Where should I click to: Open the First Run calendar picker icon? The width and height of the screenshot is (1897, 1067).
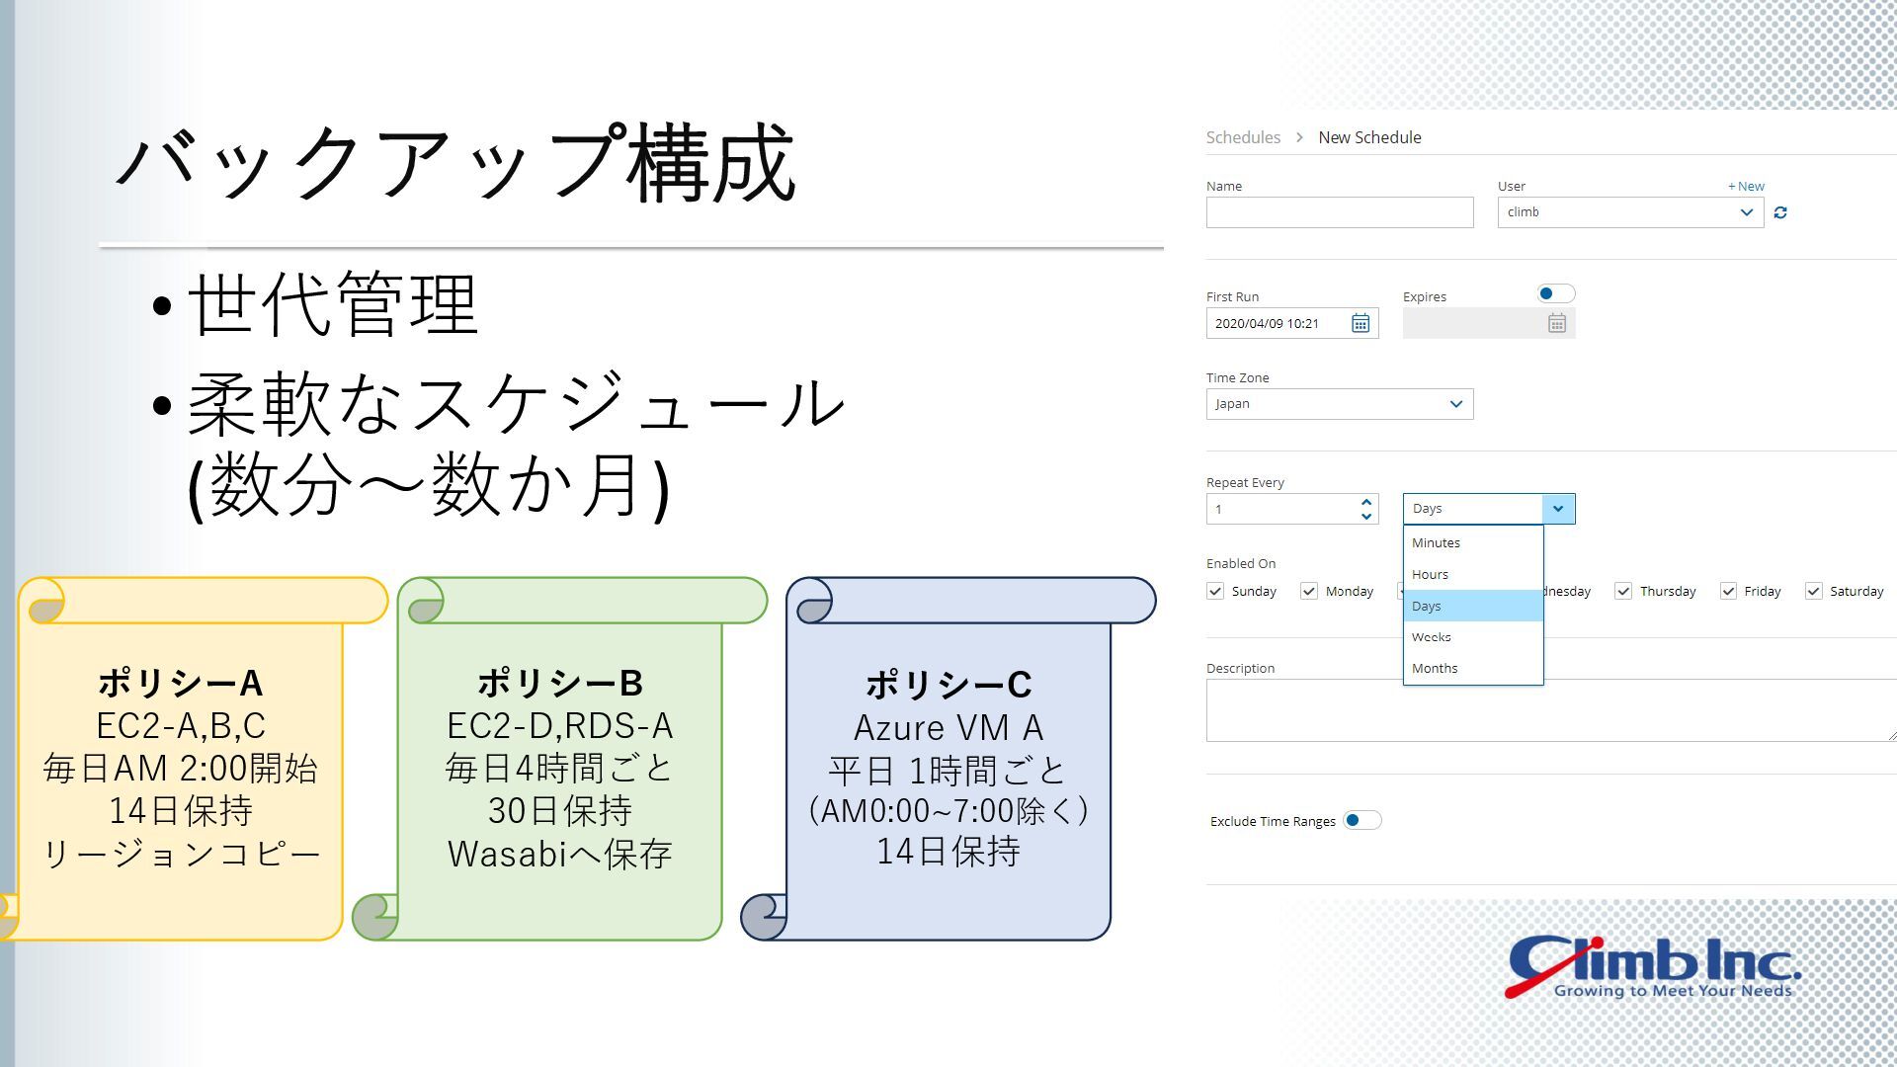pos(1361,323)
